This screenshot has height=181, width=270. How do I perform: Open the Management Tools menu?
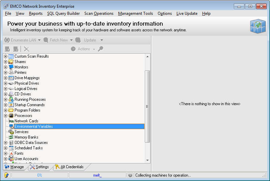click(136, 13)
